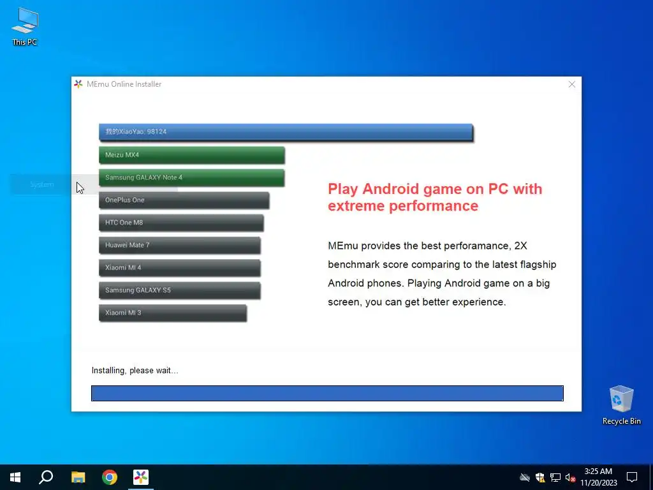This screenshot has height=490, width=653.
Task: Click the OnePlus One benchmark bar
Action: click(x=184, y=200)
